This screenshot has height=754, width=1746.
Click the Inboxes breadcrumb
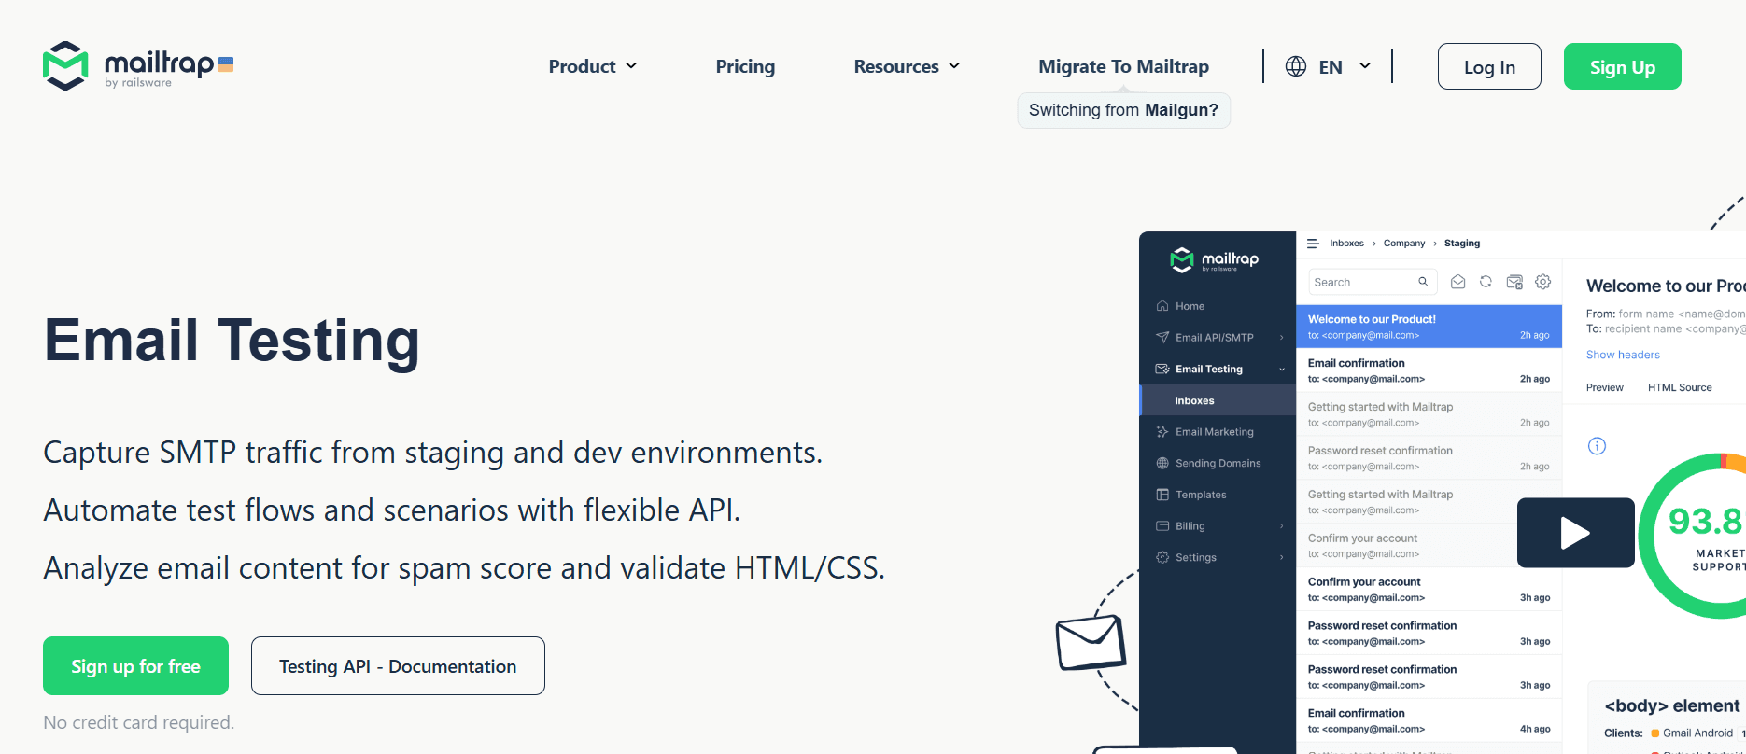[1346, 244]
